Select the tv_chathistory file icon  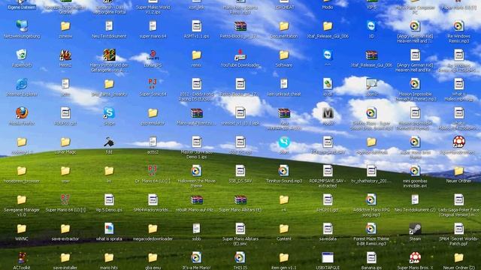(371, 171)
